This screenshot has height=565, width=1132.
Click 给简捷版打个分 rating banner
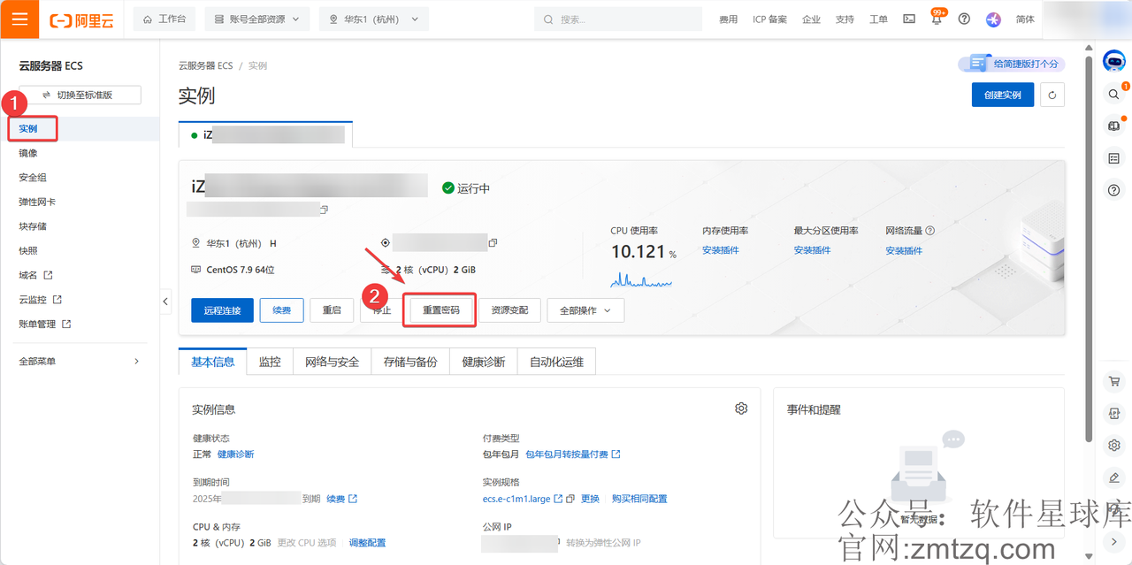point(1012,64)
